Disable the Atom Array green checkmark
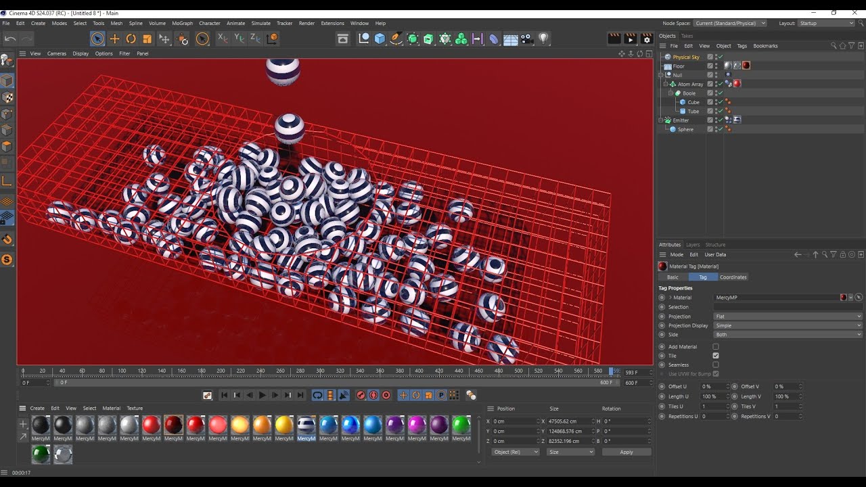 [x=720, y=84]
